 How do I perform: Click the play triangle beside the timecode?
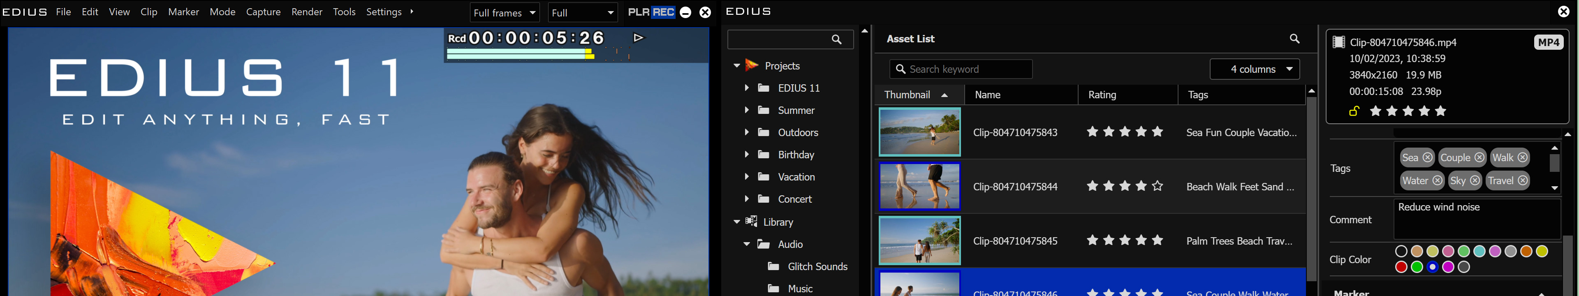click(x=639, y=38)
